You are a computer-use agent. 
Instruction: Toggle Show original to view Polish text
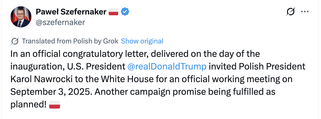(142, 41)
